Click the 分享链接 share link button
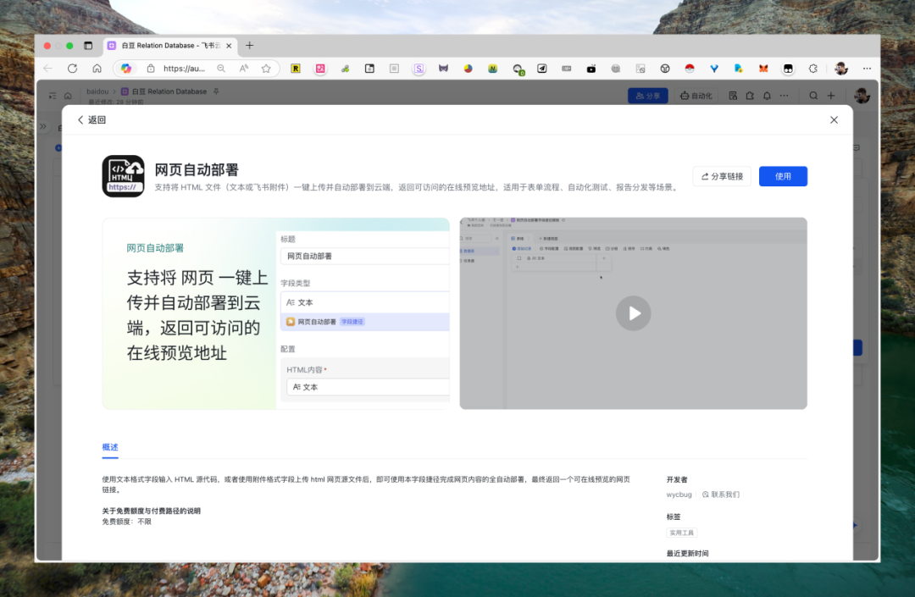Screen dimensions: 915x597 [722, 176]
